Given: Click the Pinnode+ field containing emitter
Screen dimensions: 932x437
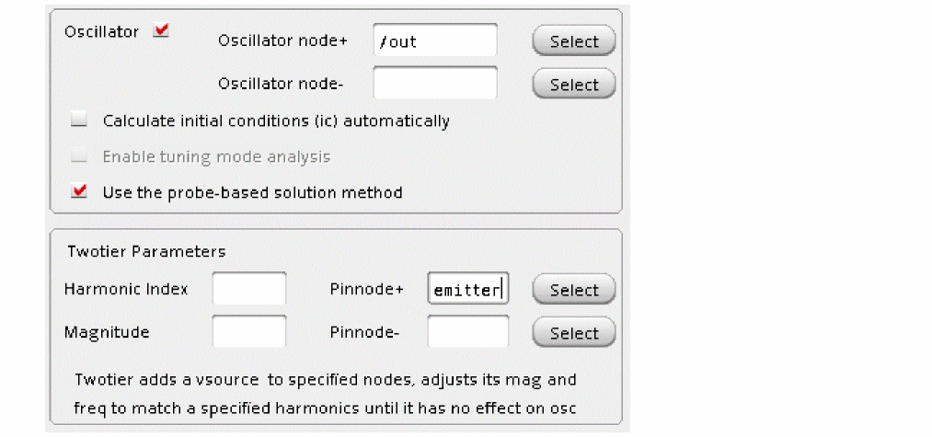Looking at the screenshot, I should [467, 290].
